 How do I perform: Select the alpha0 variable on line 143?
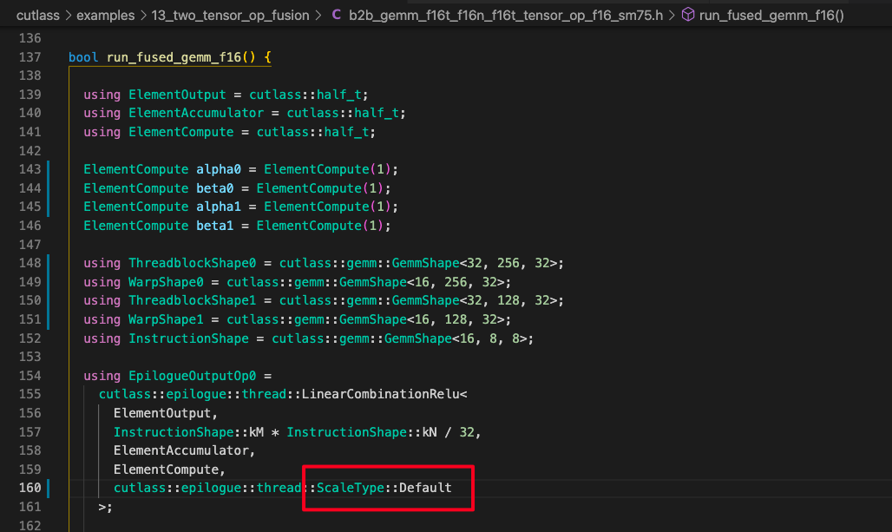219,168
